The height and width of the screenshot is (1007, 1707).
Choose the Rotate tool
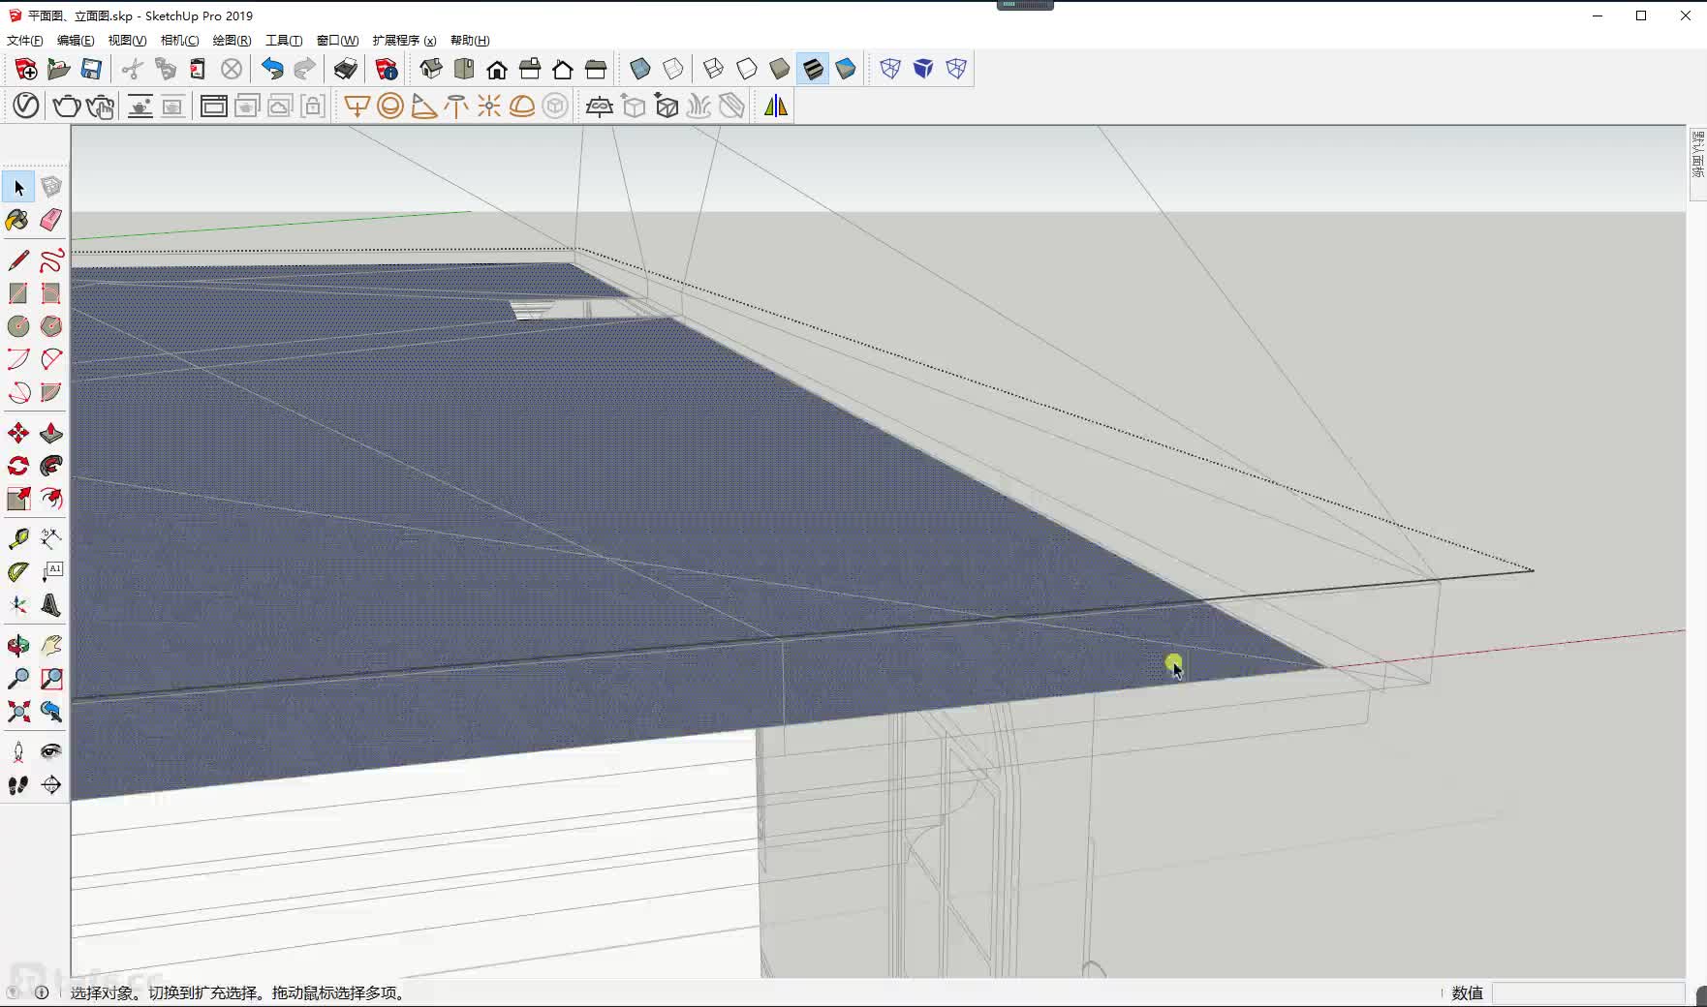(17, 466)
